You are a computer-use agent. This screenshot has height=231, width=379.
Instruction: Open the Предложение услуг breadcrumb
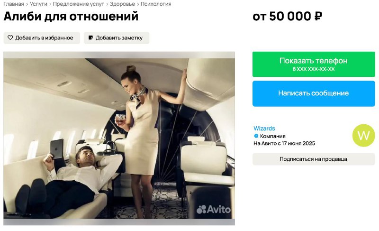(x=79, y=4)
